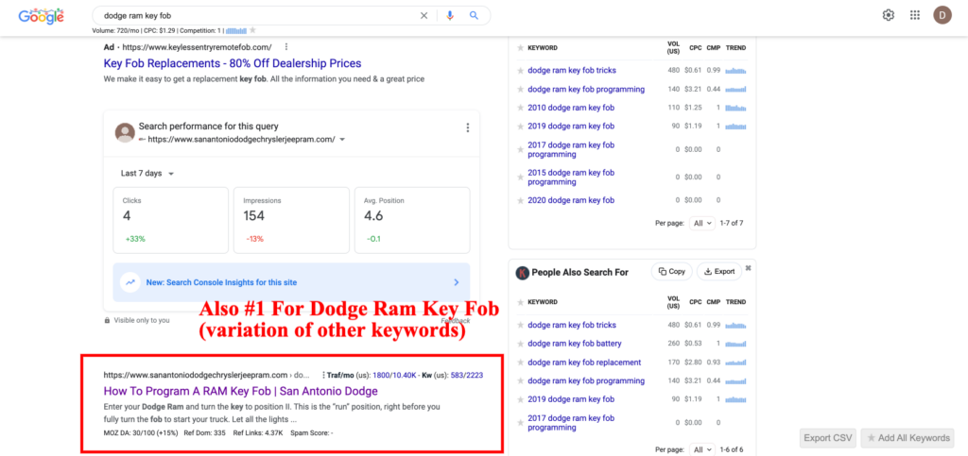Open the three-dot menu beside the ad URL

pos(285,47)
